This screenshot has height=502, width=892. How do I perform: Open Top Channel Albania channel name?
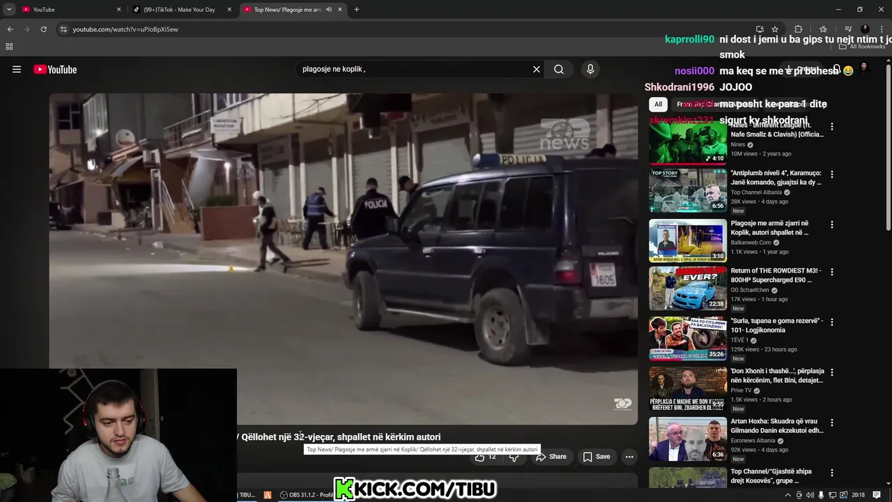[x=756, y=192]
